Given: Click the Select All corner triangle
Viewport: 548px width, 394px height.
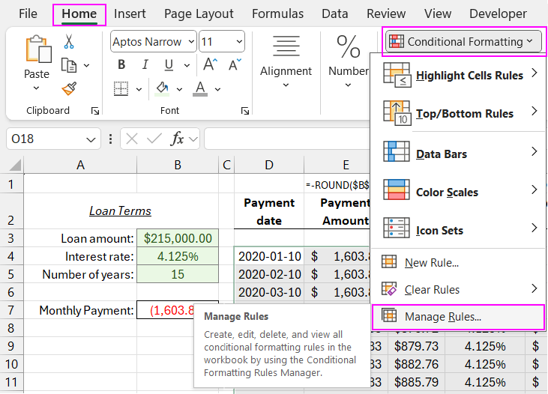Looking at the screenshot, I should 15,165.
